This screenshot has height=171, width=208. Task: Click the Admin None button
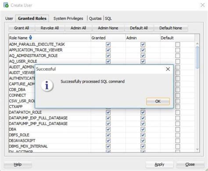[108, 28]
